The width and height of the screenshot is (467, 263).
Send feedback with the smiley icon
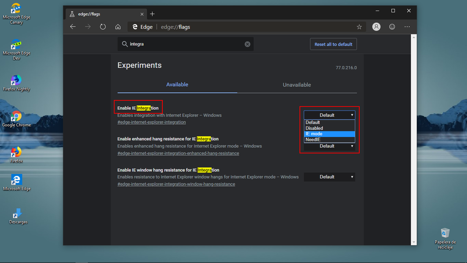pyautogui.click(x=392, y=27)
